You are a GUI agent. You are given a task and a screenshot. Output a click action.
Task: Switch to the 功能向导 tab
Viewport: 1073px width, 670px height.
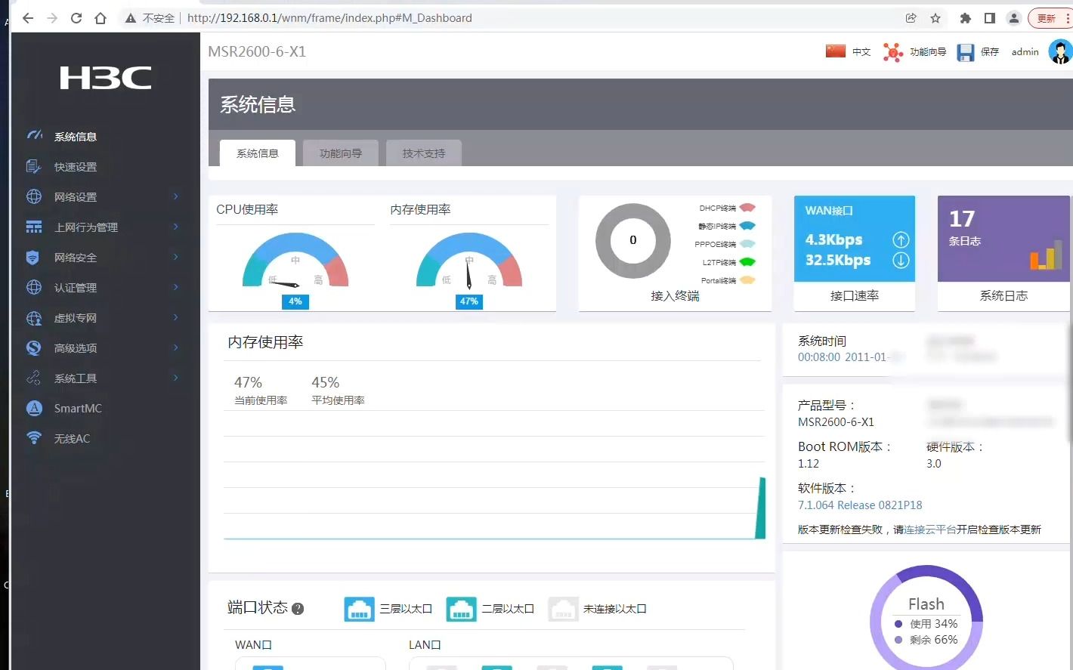point(340,153)
